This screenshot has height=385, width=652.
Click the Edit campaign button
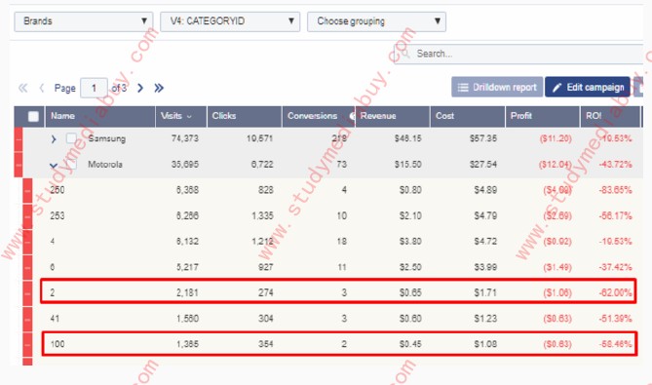(x=588, y=87)
